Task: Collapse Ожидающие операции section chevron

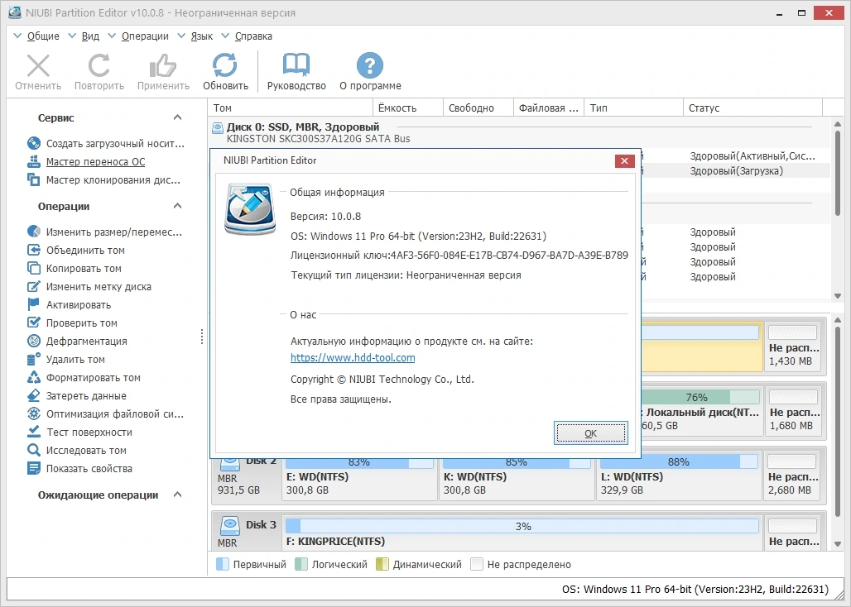Action: [x=177, y=495]
